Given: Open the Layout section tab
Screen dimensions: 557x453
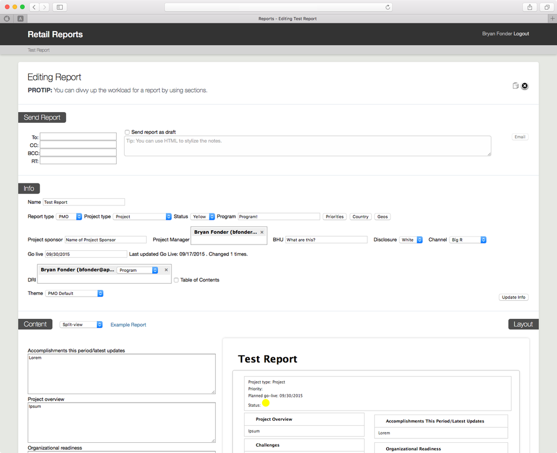Looking at the screenshot, I should pos(523,324).
